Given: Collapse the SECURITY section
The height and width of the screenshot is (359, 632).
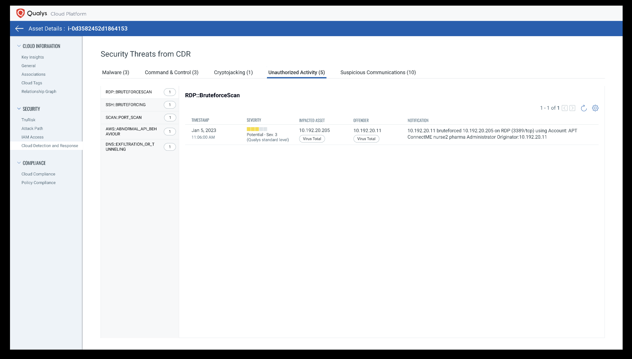Looking at the screenshot, I should tap(18, 109).
